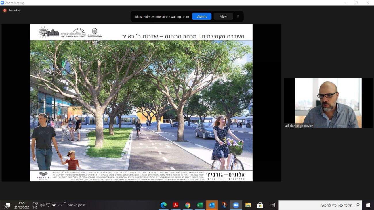Viewport: 374px width, 210px height.
Task: Open Task View on the taskbar
Action: pos(272,205)
